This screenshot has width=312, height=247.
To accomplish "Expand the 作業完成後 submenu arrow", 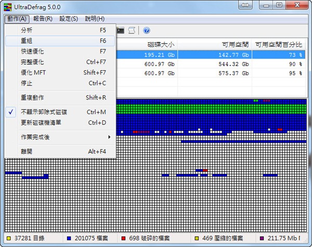I will [x=109, y=137].
